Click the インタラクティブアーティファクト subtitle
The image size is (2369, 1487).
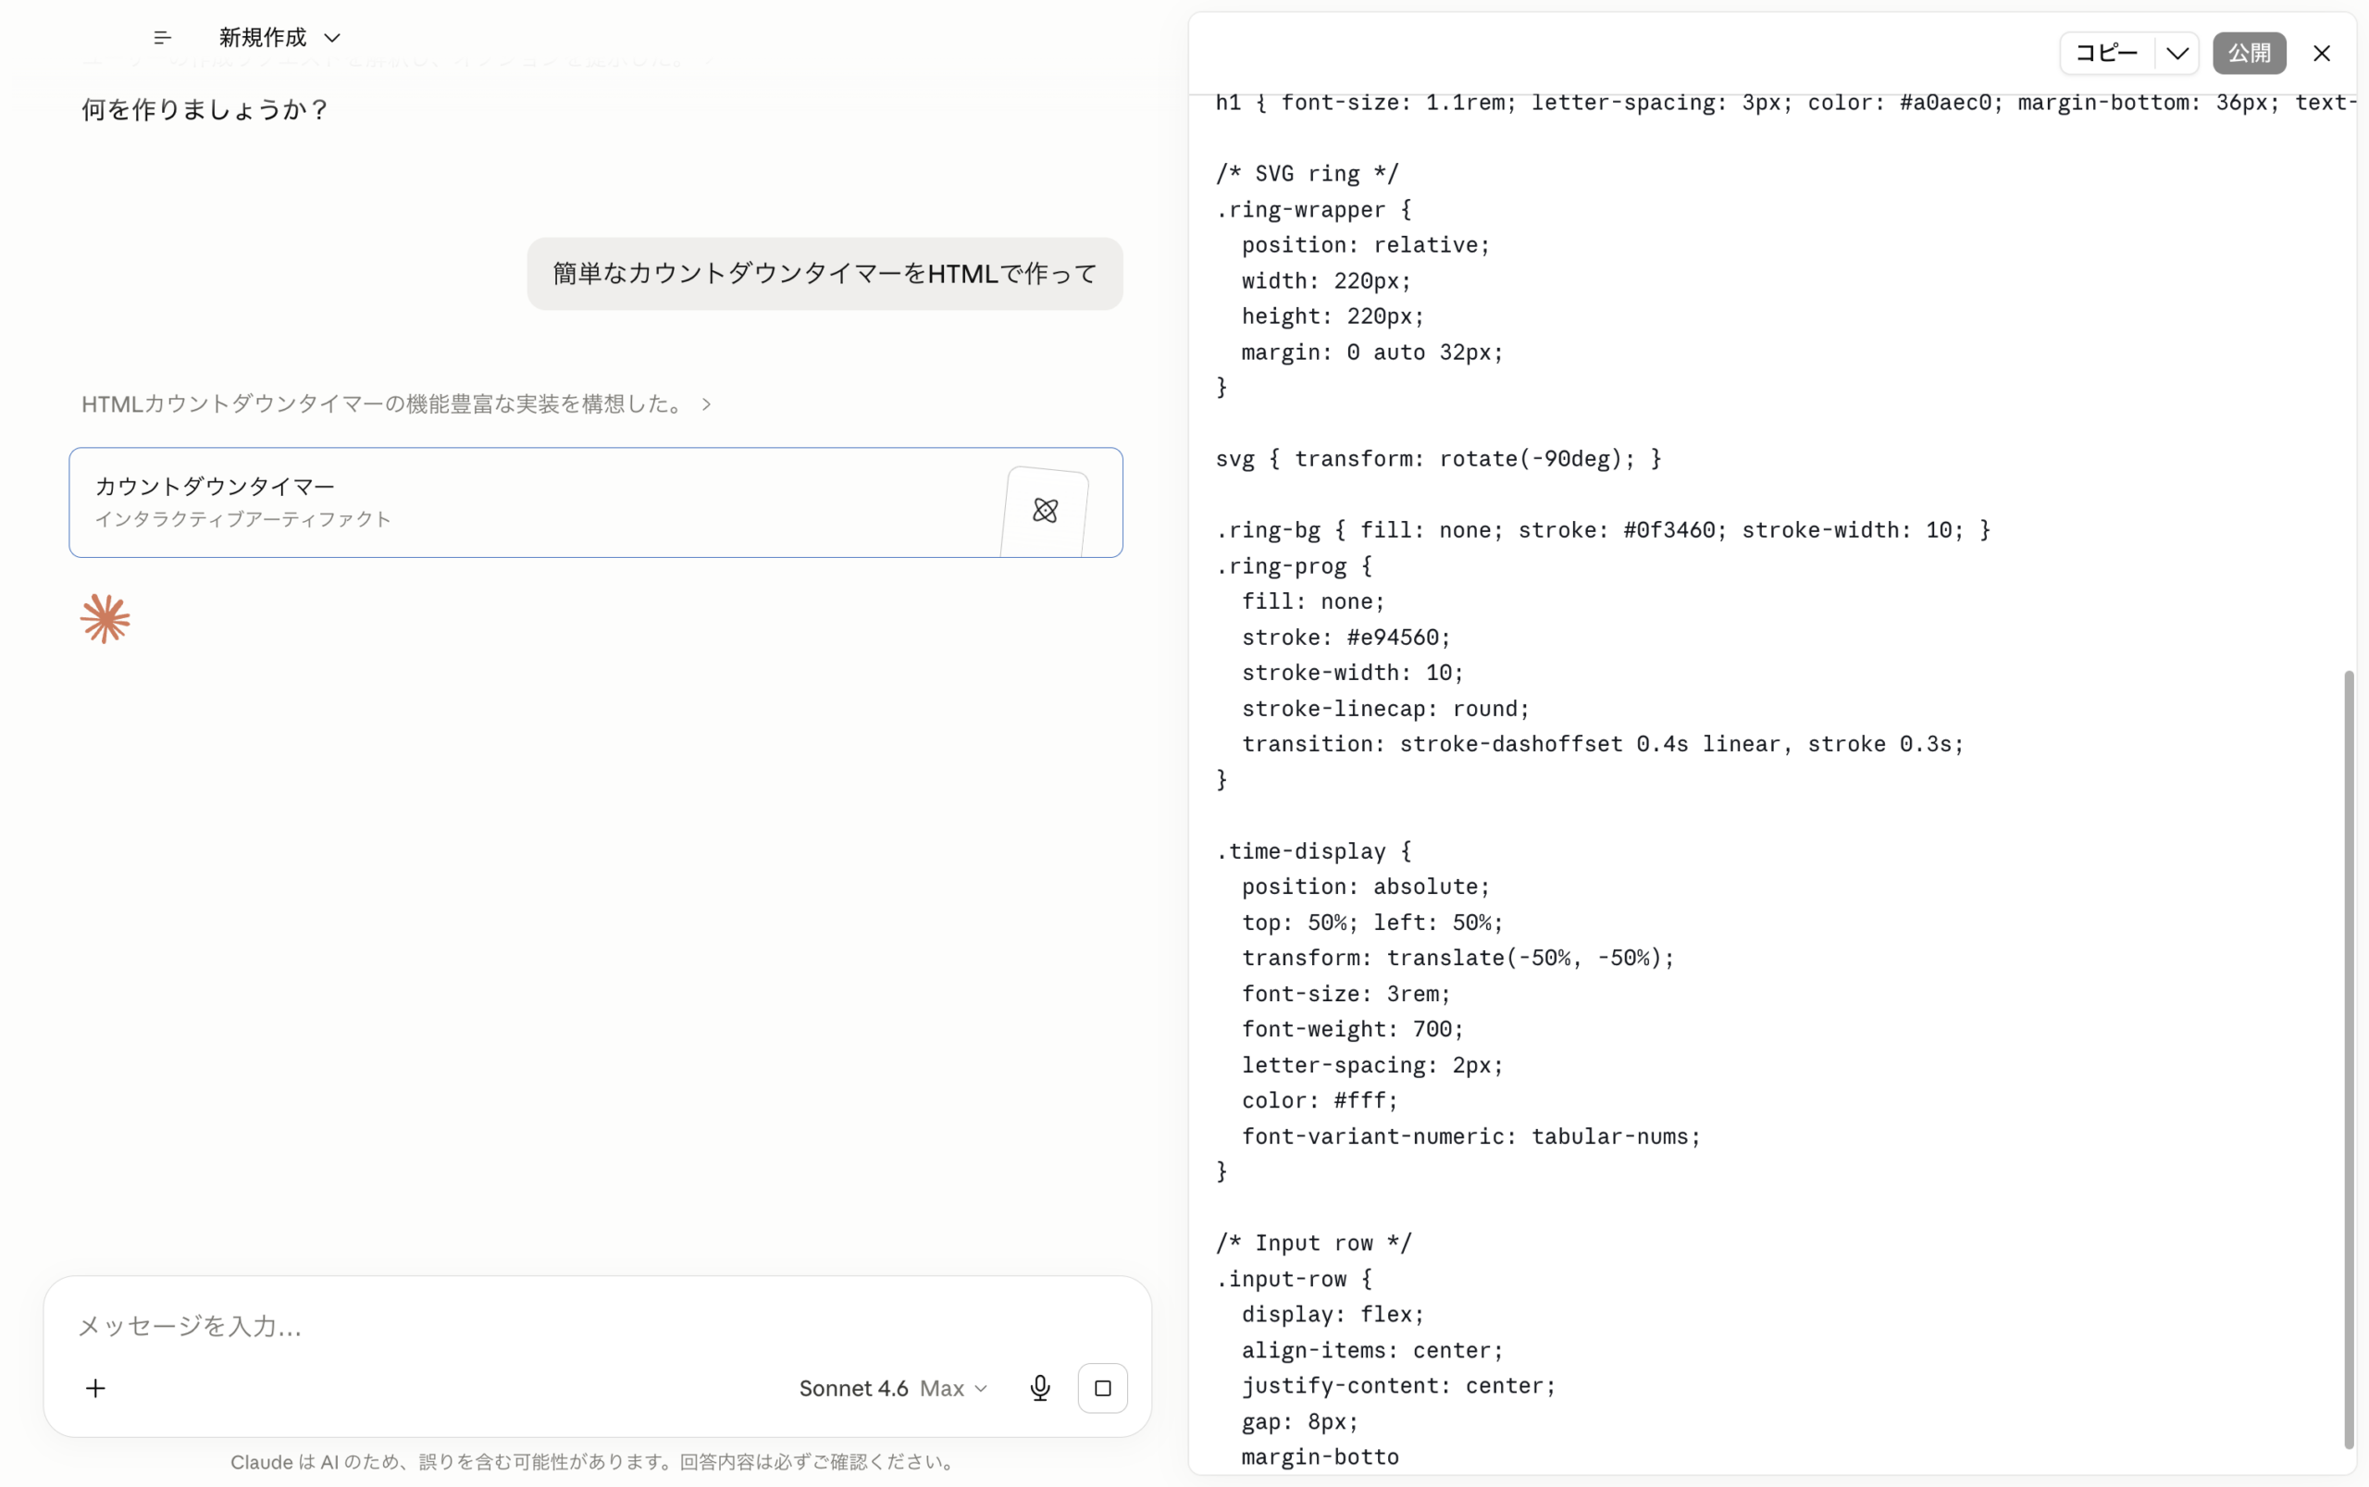[x=242, y=519]
